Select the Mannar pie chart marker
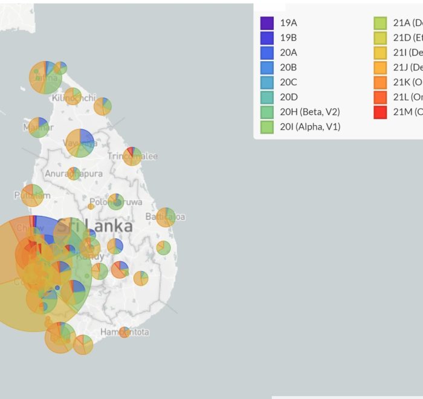The width and height of the screenshot is (423, 399). (39, 127)
